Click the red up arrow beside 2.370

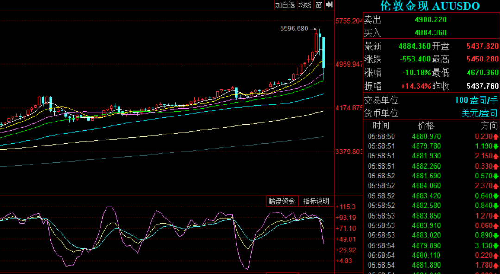coord(496,186)
